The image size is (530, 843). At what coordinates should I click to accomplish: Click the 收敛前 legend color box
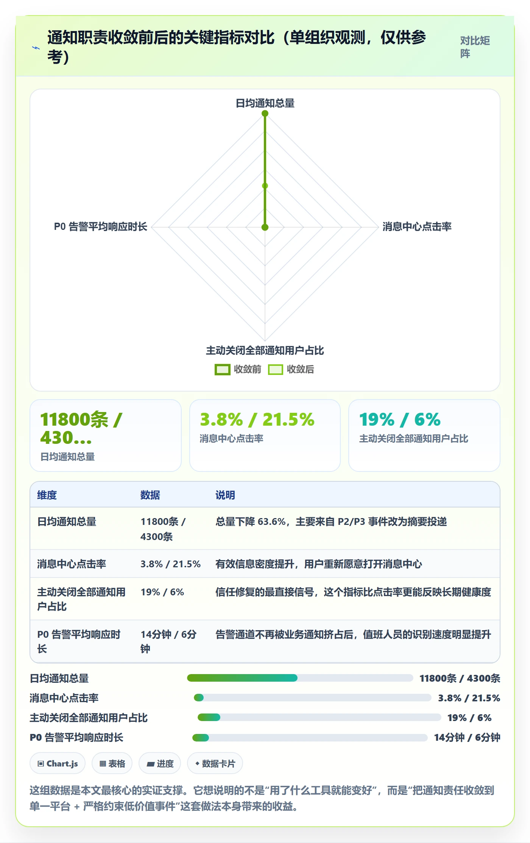[x=222, y=370]
